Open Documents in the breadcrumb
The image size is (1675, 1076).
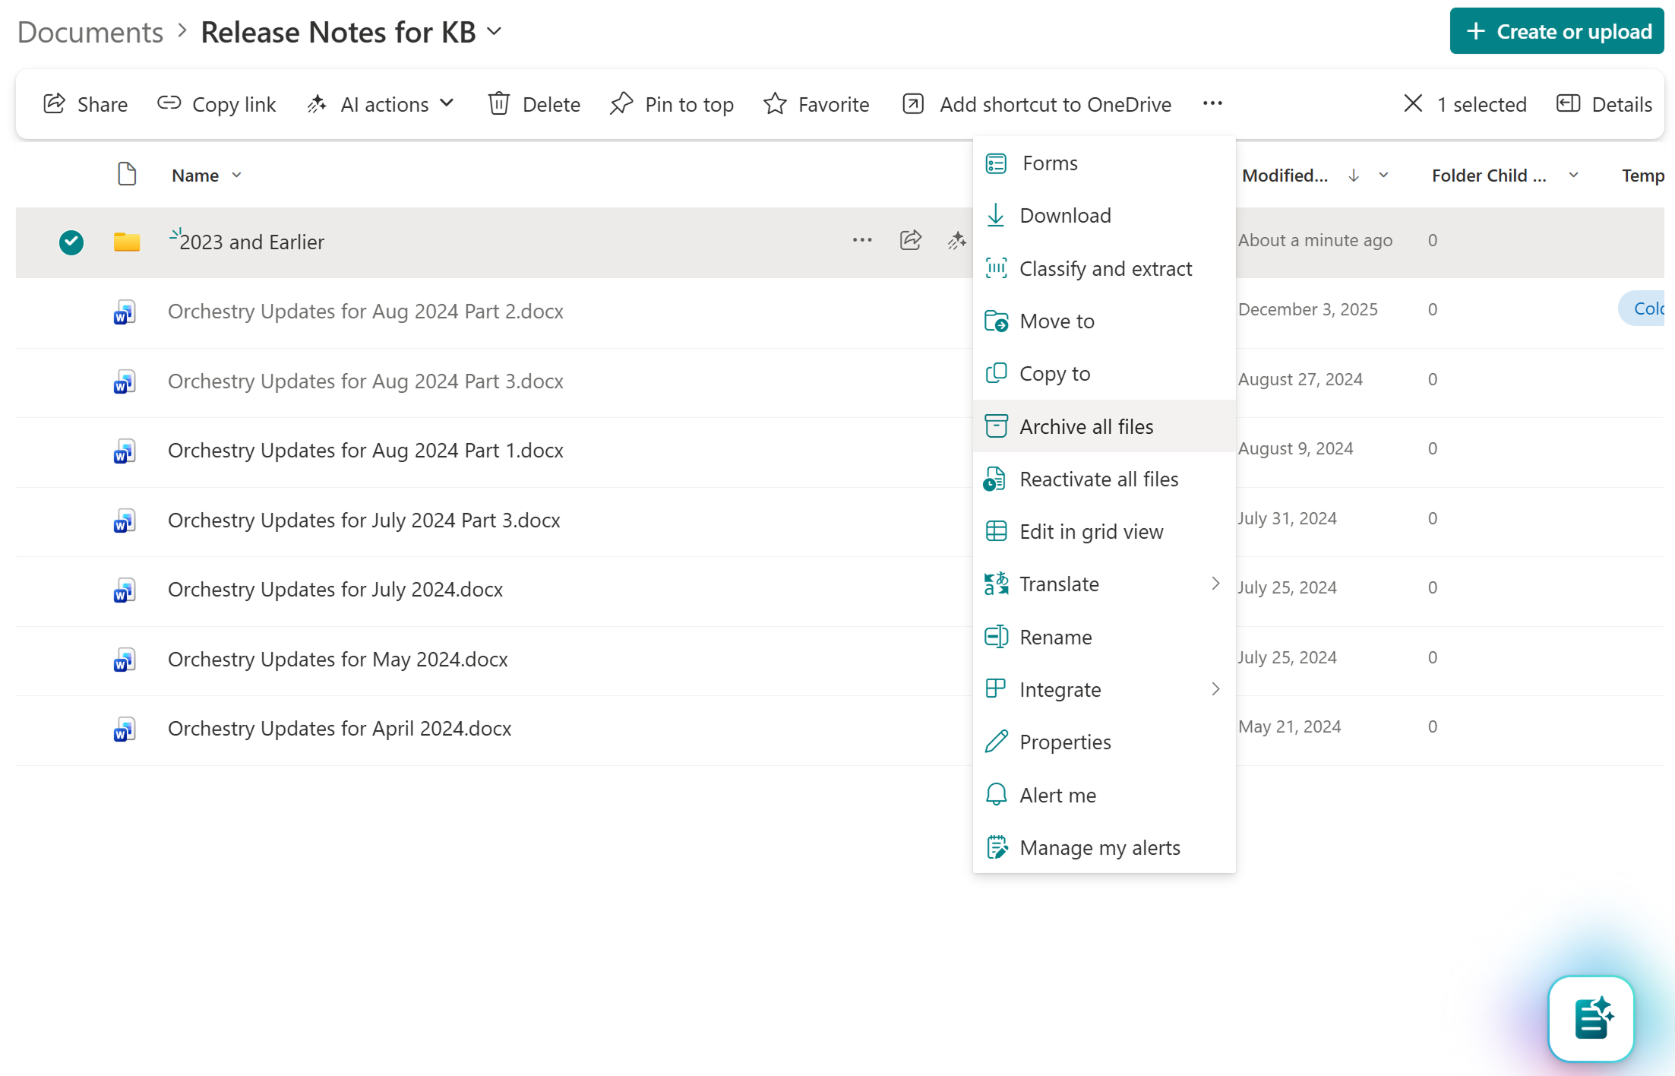coord(89,31)
